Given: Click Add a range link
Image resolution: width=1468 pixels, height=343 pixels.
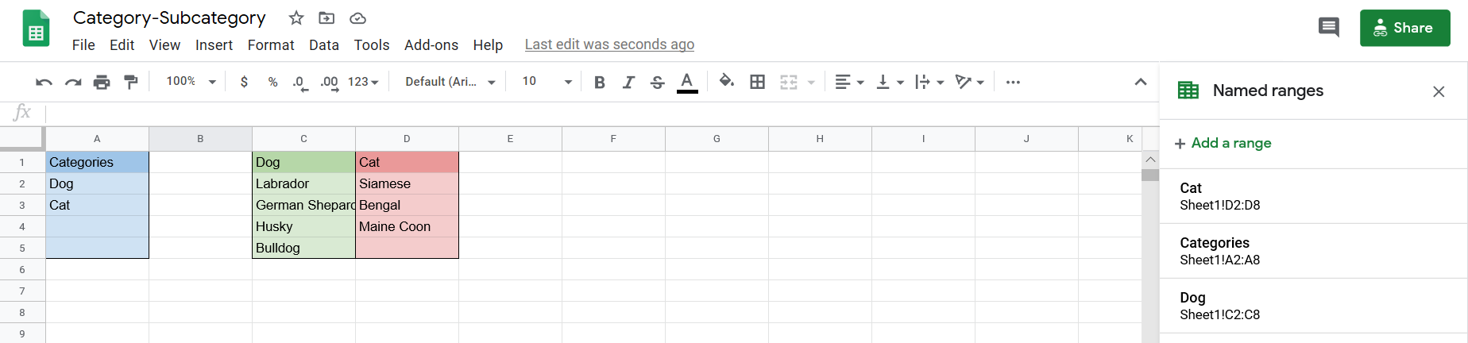Looking at the screenshot, I should coord(1223,143).
